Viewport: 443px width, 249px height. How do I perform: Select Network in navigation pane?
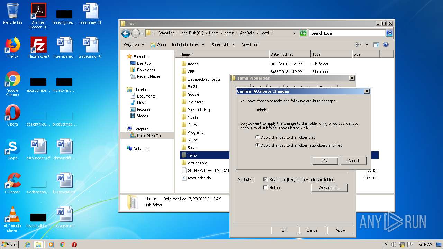click(x=141, y=149)
